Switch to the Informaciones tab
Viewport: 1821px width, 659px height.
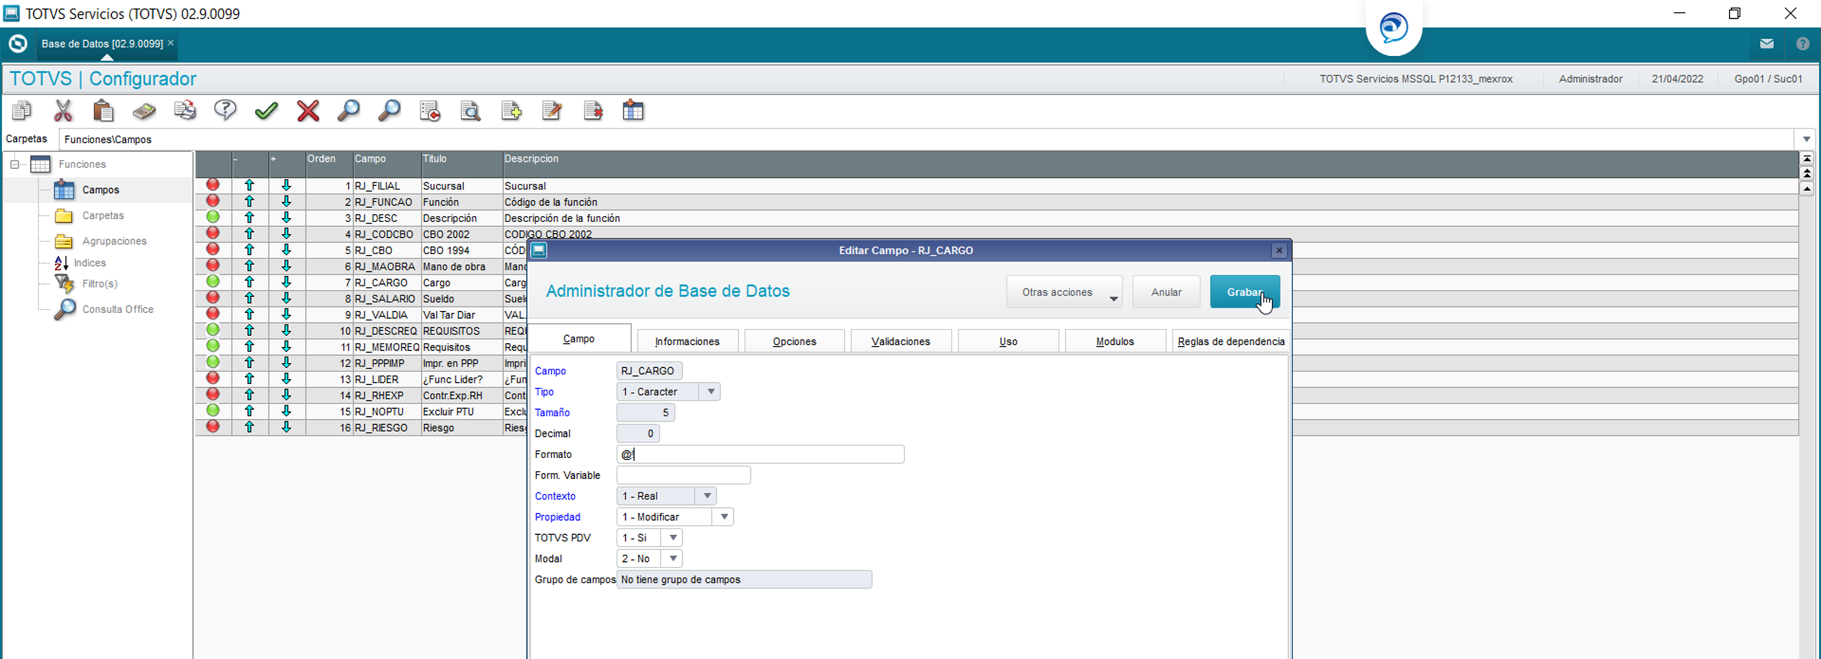687,341
